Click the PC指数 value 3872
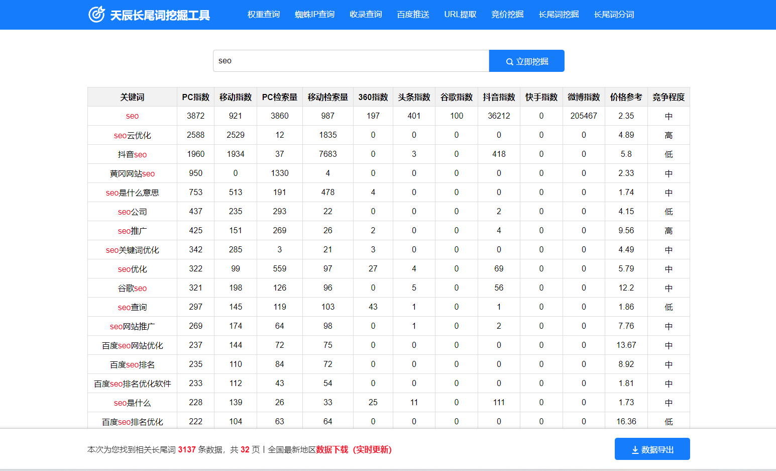The image size is (776, 471). click(195, 116)
